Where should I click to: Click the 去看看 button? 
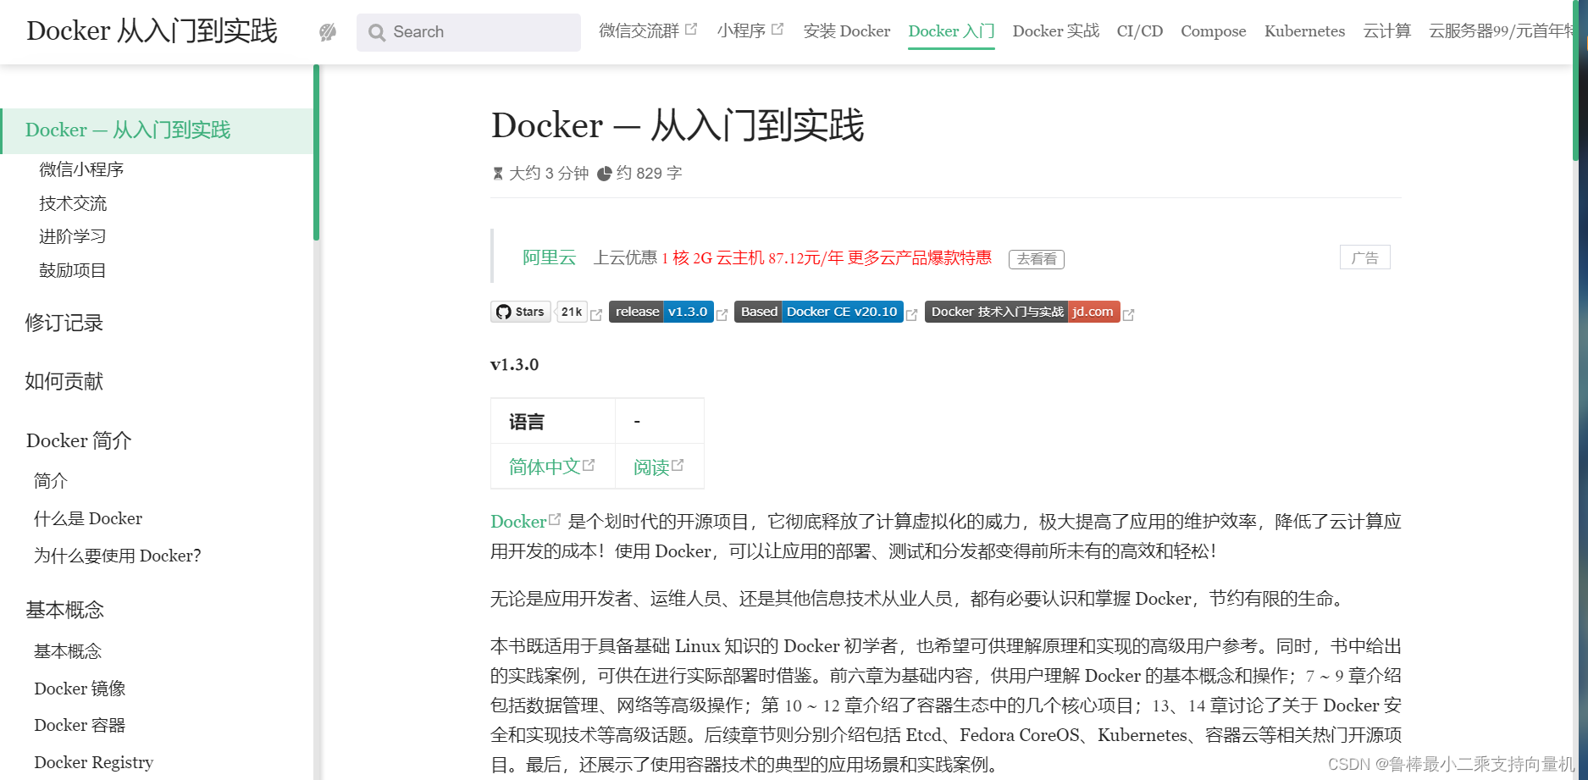(1037, 259)
